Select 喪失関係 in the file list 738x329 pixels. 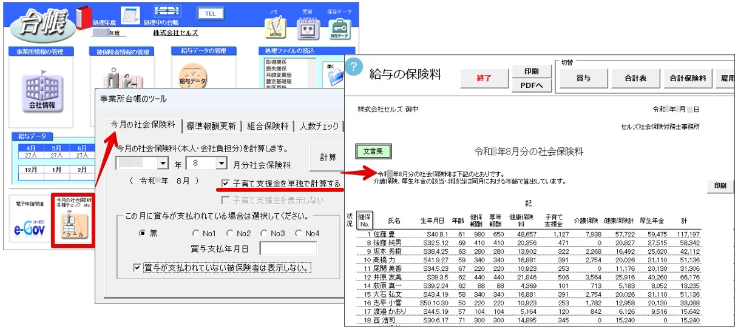277,69
